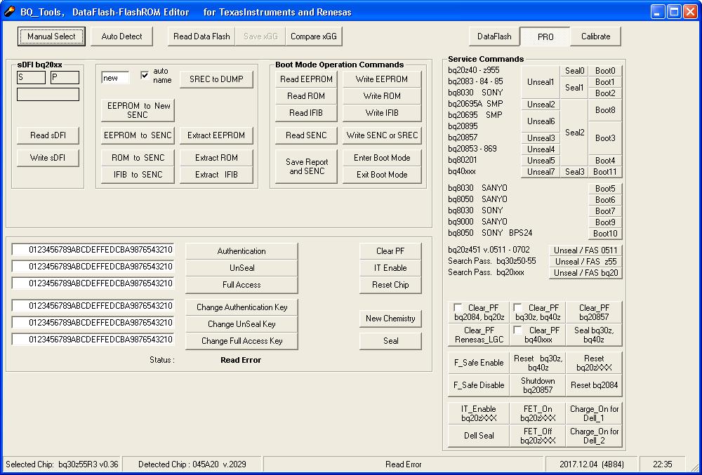Image resolution: width=702 pixels, height=475 pixels.
Task: Click Unseal / FAS 0511
Action: tap(585, 250)
